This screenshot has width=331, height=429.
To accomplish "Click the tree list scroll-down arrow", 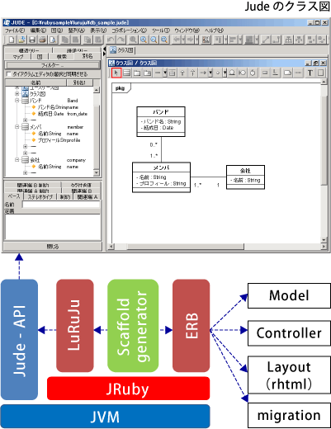I will tap(97, 172).
